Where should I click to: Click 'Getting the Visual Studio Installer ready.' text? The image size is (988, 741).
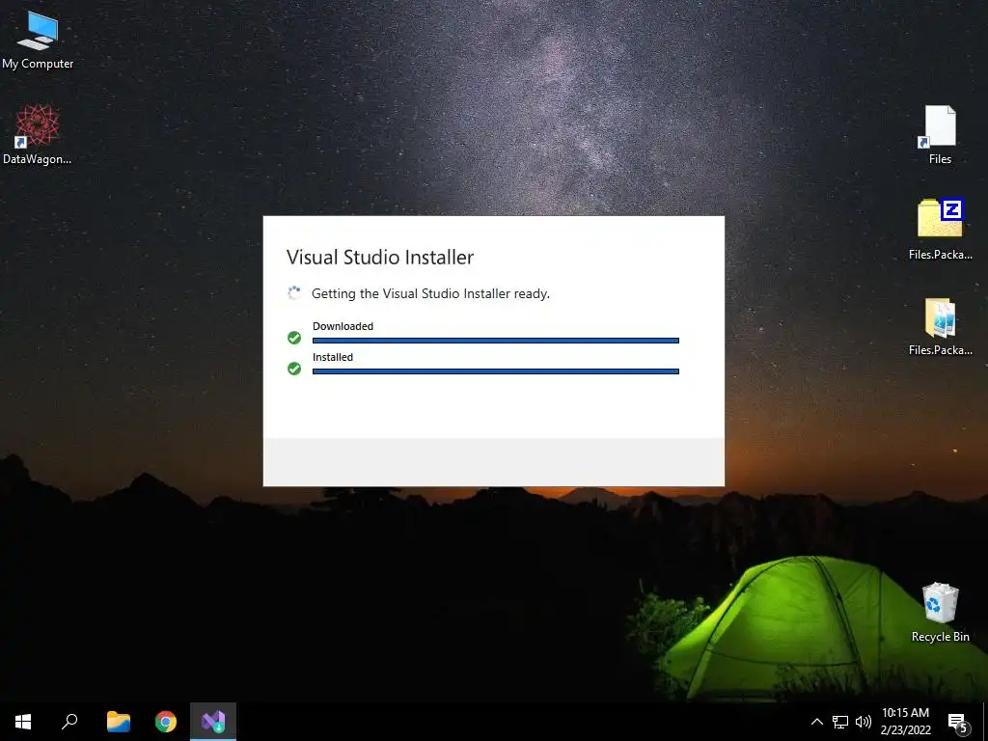pos(430,293)
